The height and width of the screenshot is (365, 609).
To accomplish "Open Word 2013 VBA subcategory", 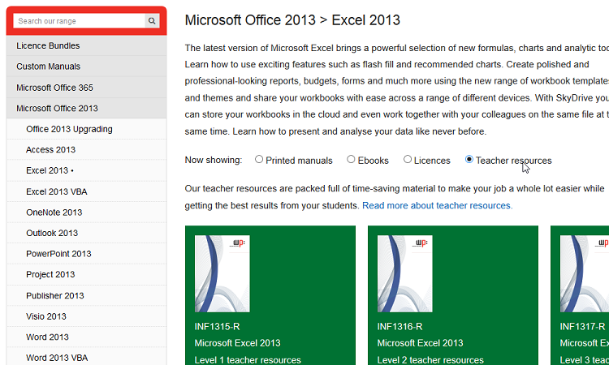I will pyautogui.click(x=87, y=358).
